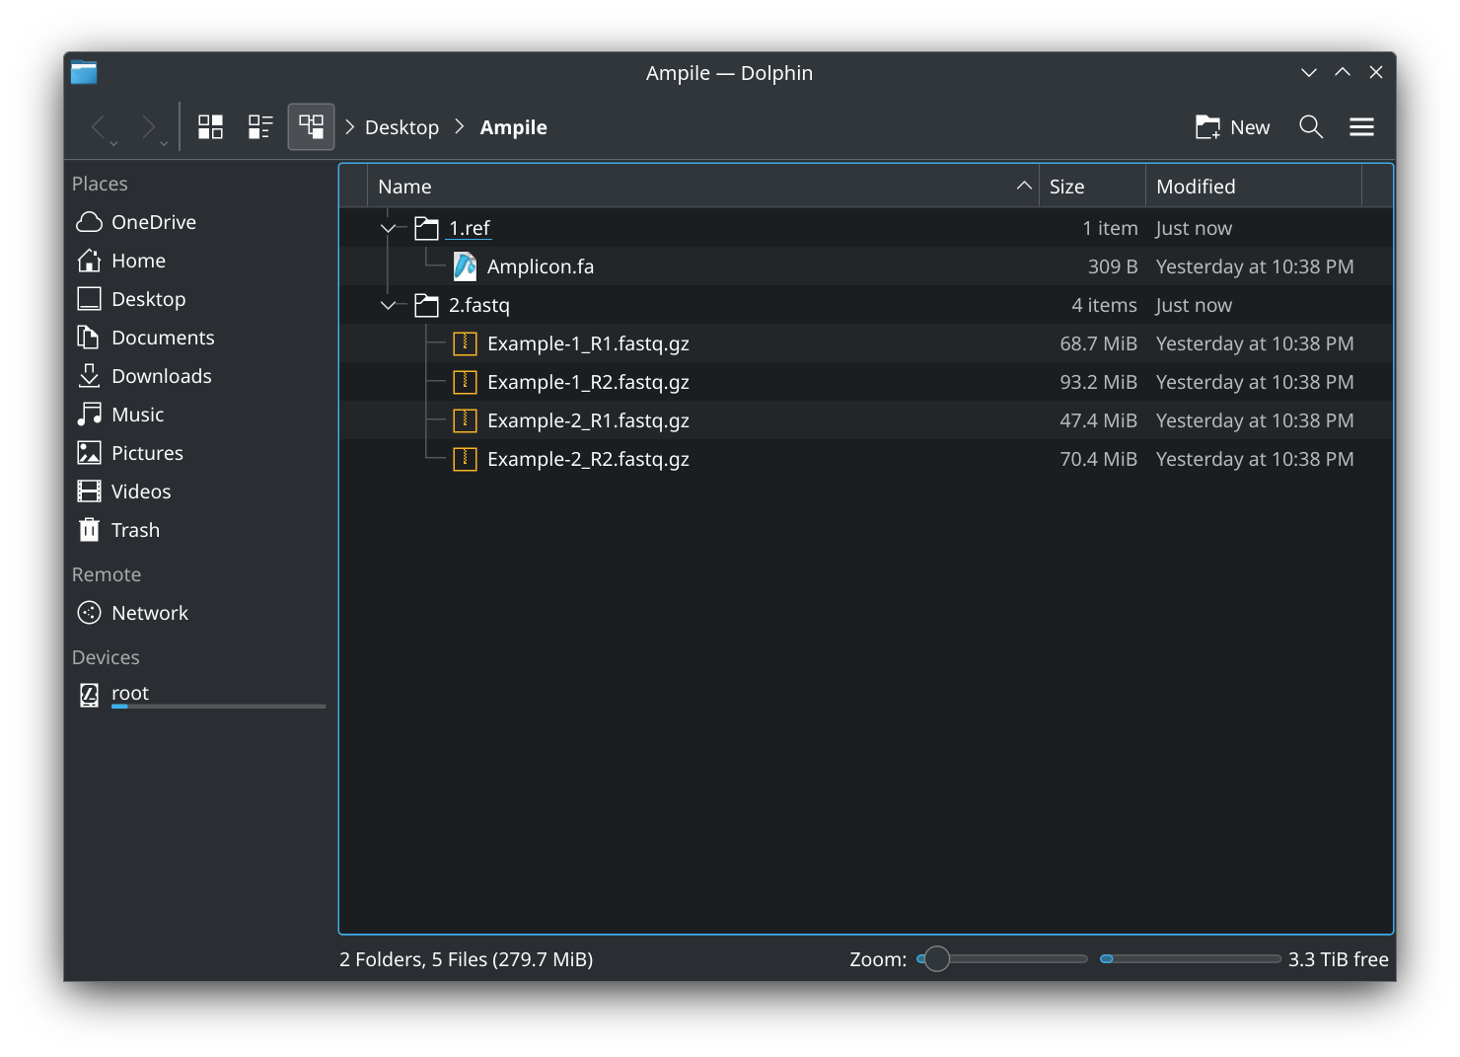The height and width of the screenshot is (1057, 1460).
Task: Select the 1.ref folder icon
Action: (426, 228)
